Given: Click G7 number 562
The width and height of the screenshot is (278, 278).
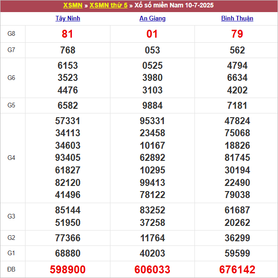Looking at the screenshot, I should (x=237, y=50).
